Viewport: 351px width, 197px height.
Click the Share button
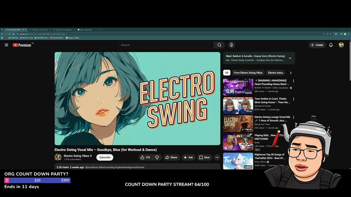click(171, 157)
